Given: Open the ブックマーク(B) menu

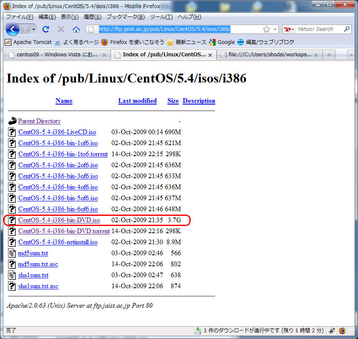Looking at the screenshot, I should pyautogui.click(x=125, y=17).
